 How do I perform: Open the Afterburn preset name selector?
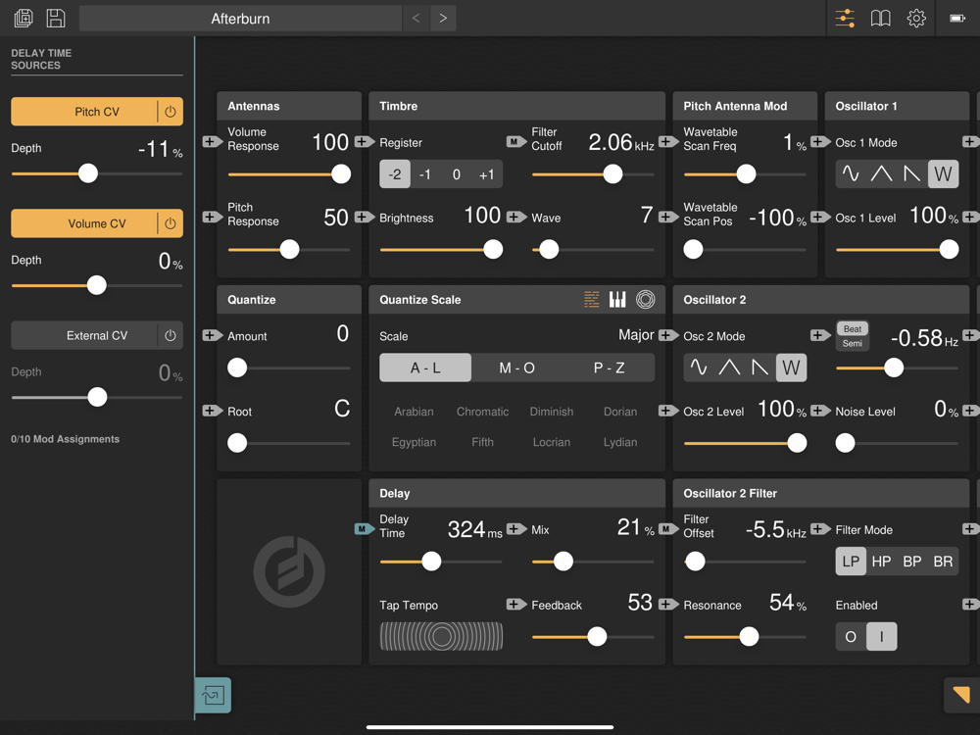click(241, 18)
